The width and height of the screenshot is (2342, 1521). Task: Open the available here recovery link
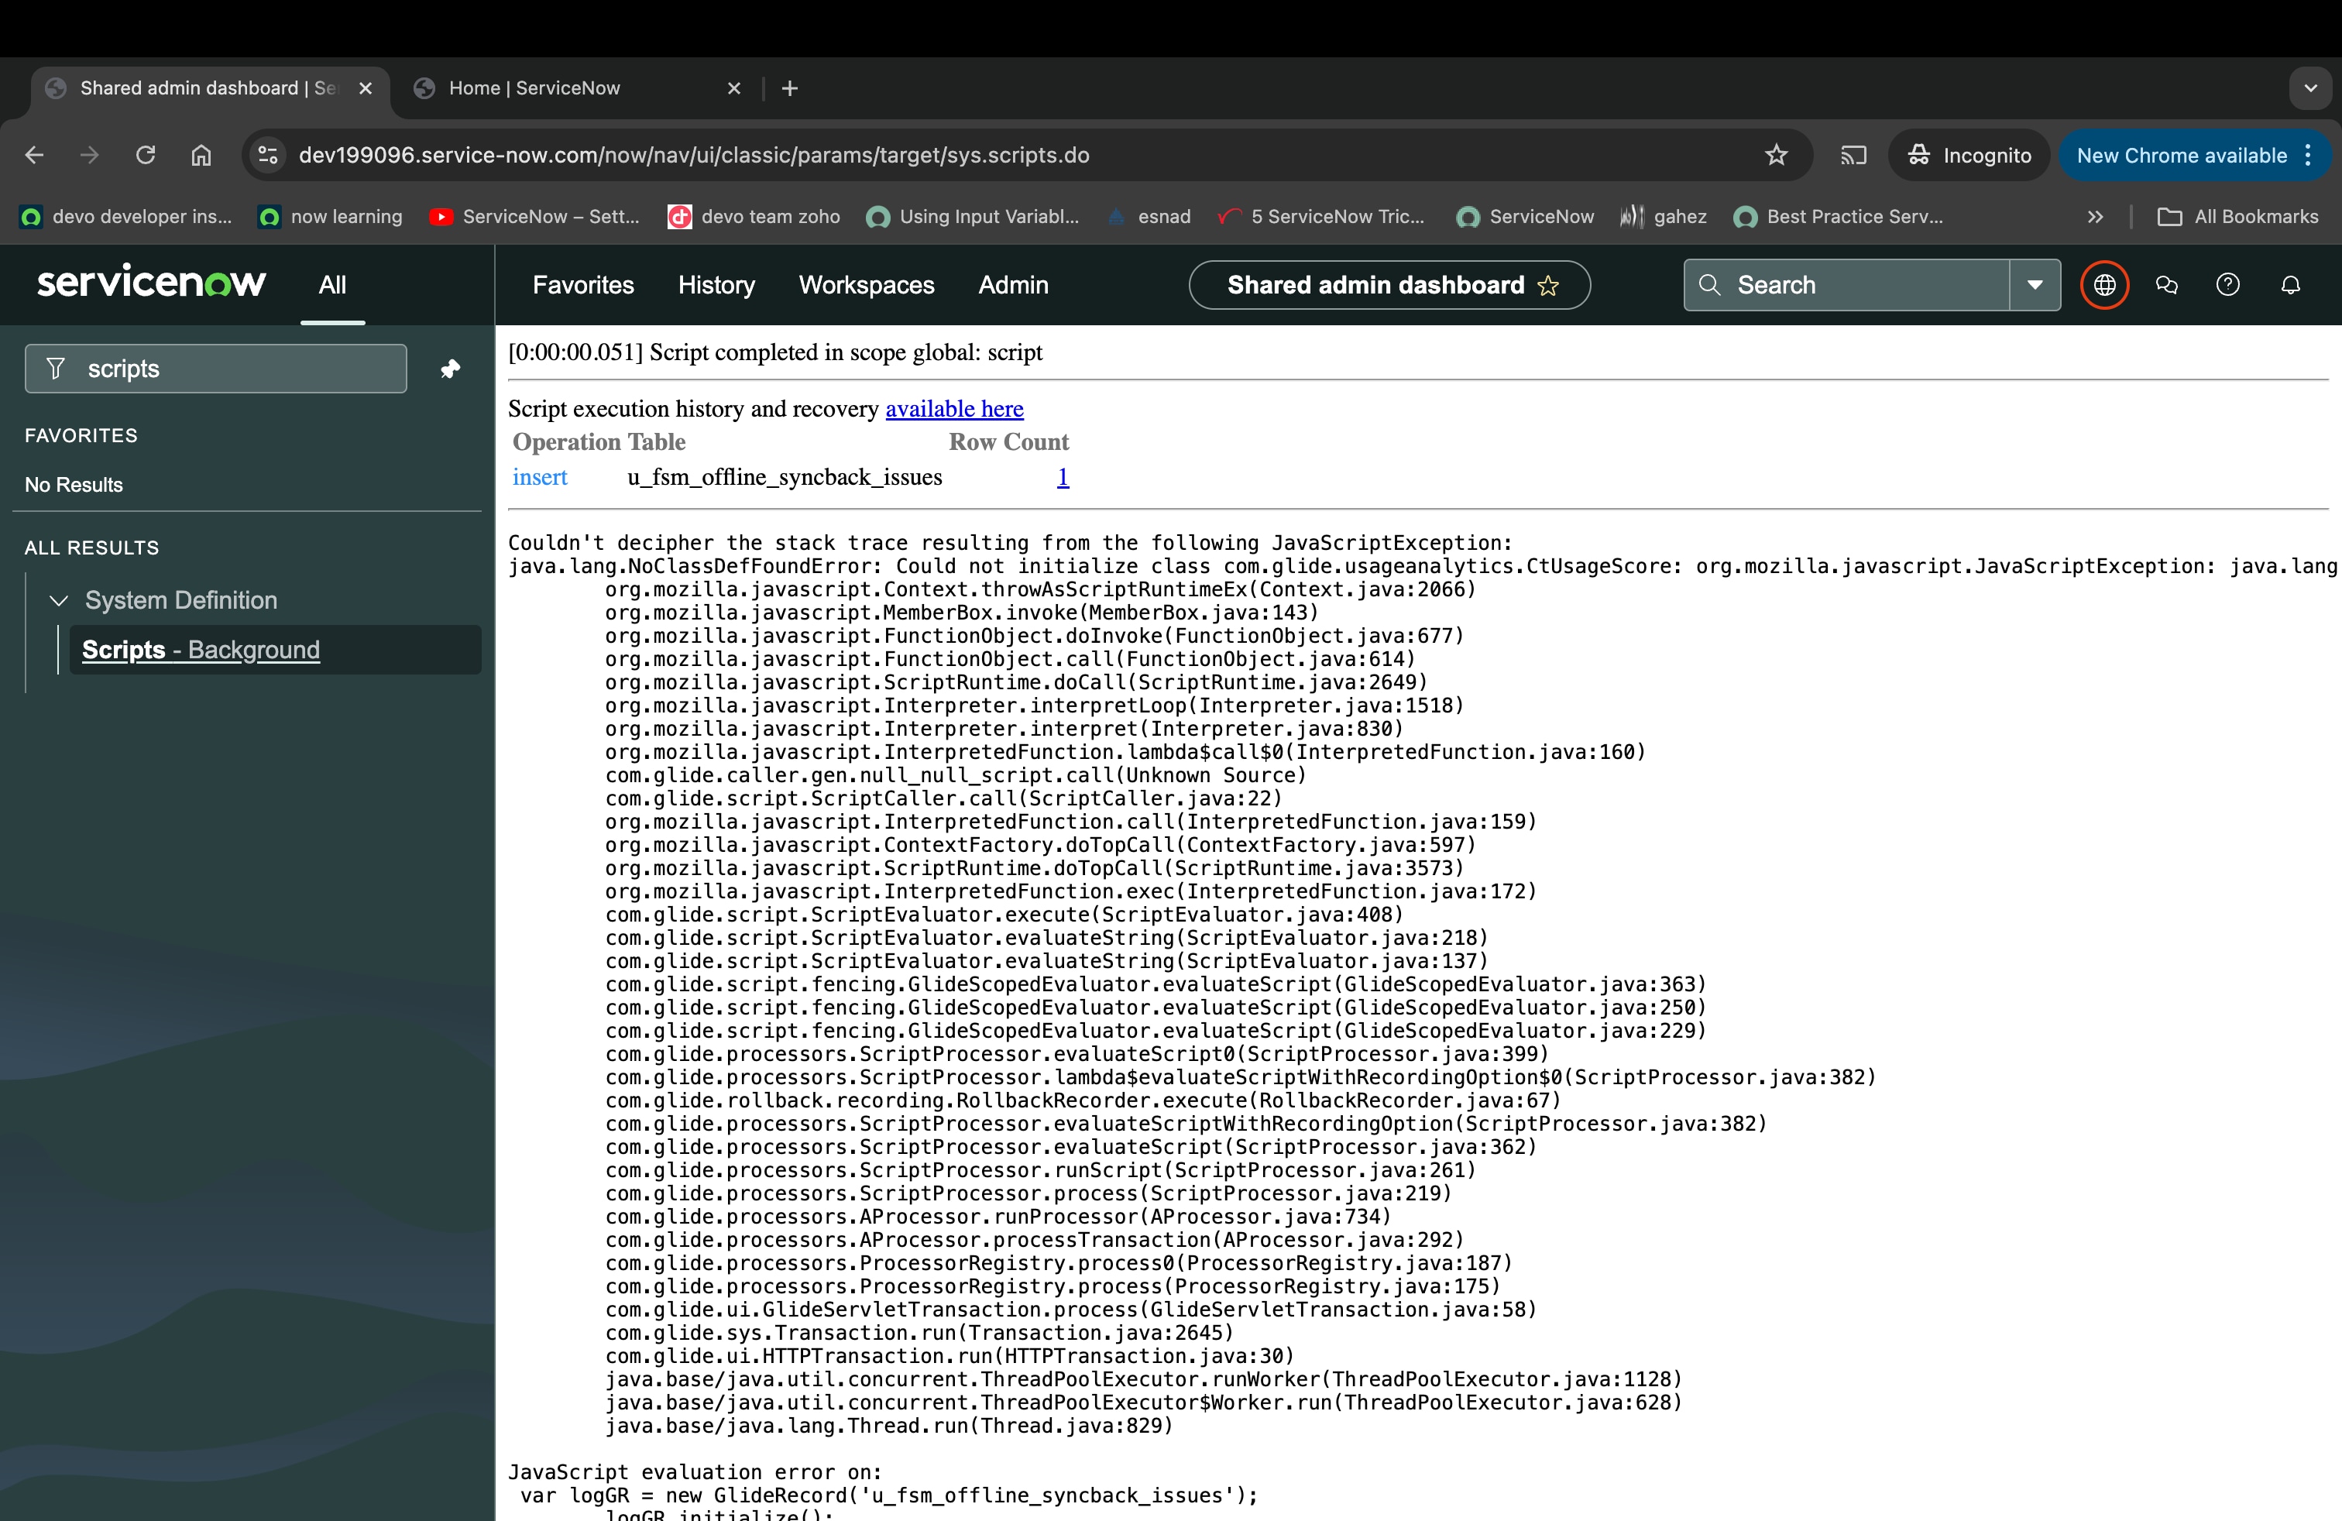pyautogui.click(x=953, y=408)
